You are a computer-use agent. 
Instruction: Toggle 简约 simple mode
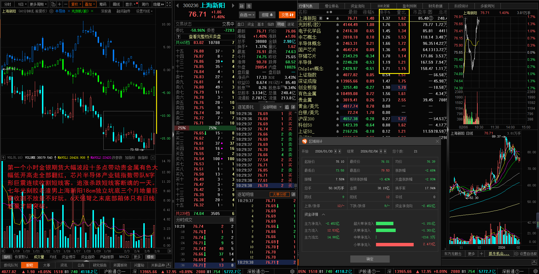[145, 4]
